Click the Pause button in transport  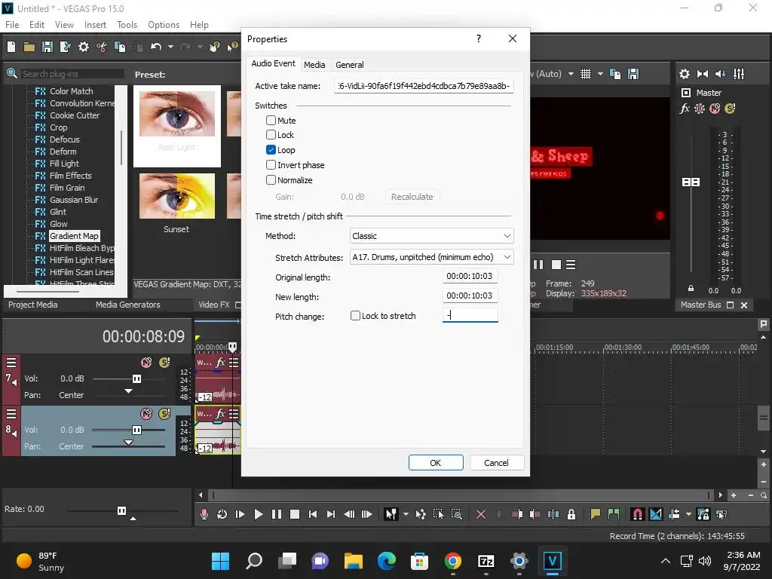click(276, 514)
